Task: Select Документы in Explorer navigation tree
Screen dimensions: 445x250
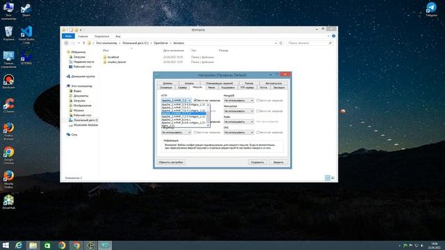Action: tap(81, 96)
